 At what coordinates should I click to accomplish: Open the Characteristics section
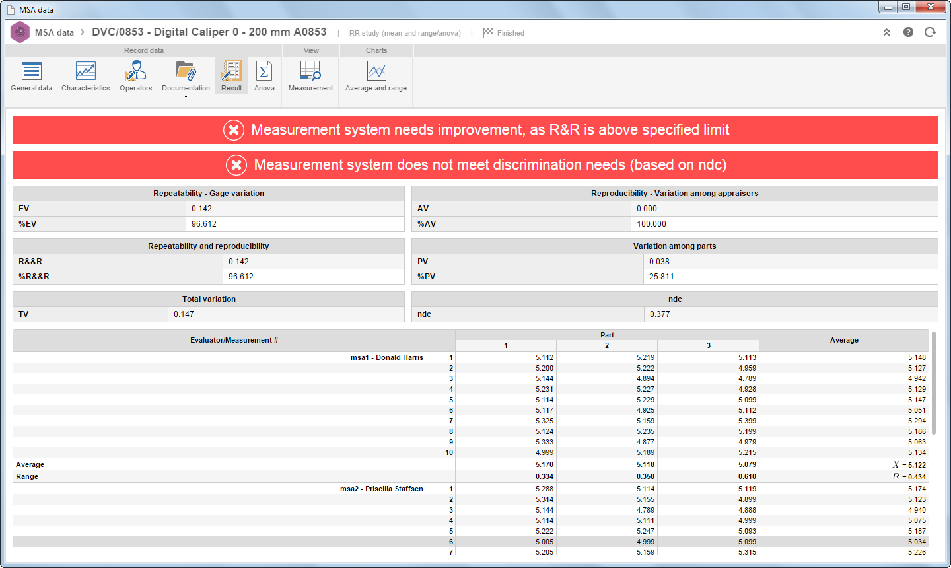[86, 76]
